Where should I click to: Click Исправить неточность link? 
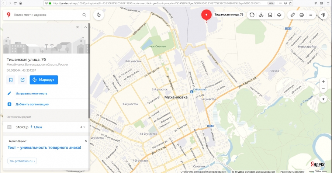tap(31, 93)
